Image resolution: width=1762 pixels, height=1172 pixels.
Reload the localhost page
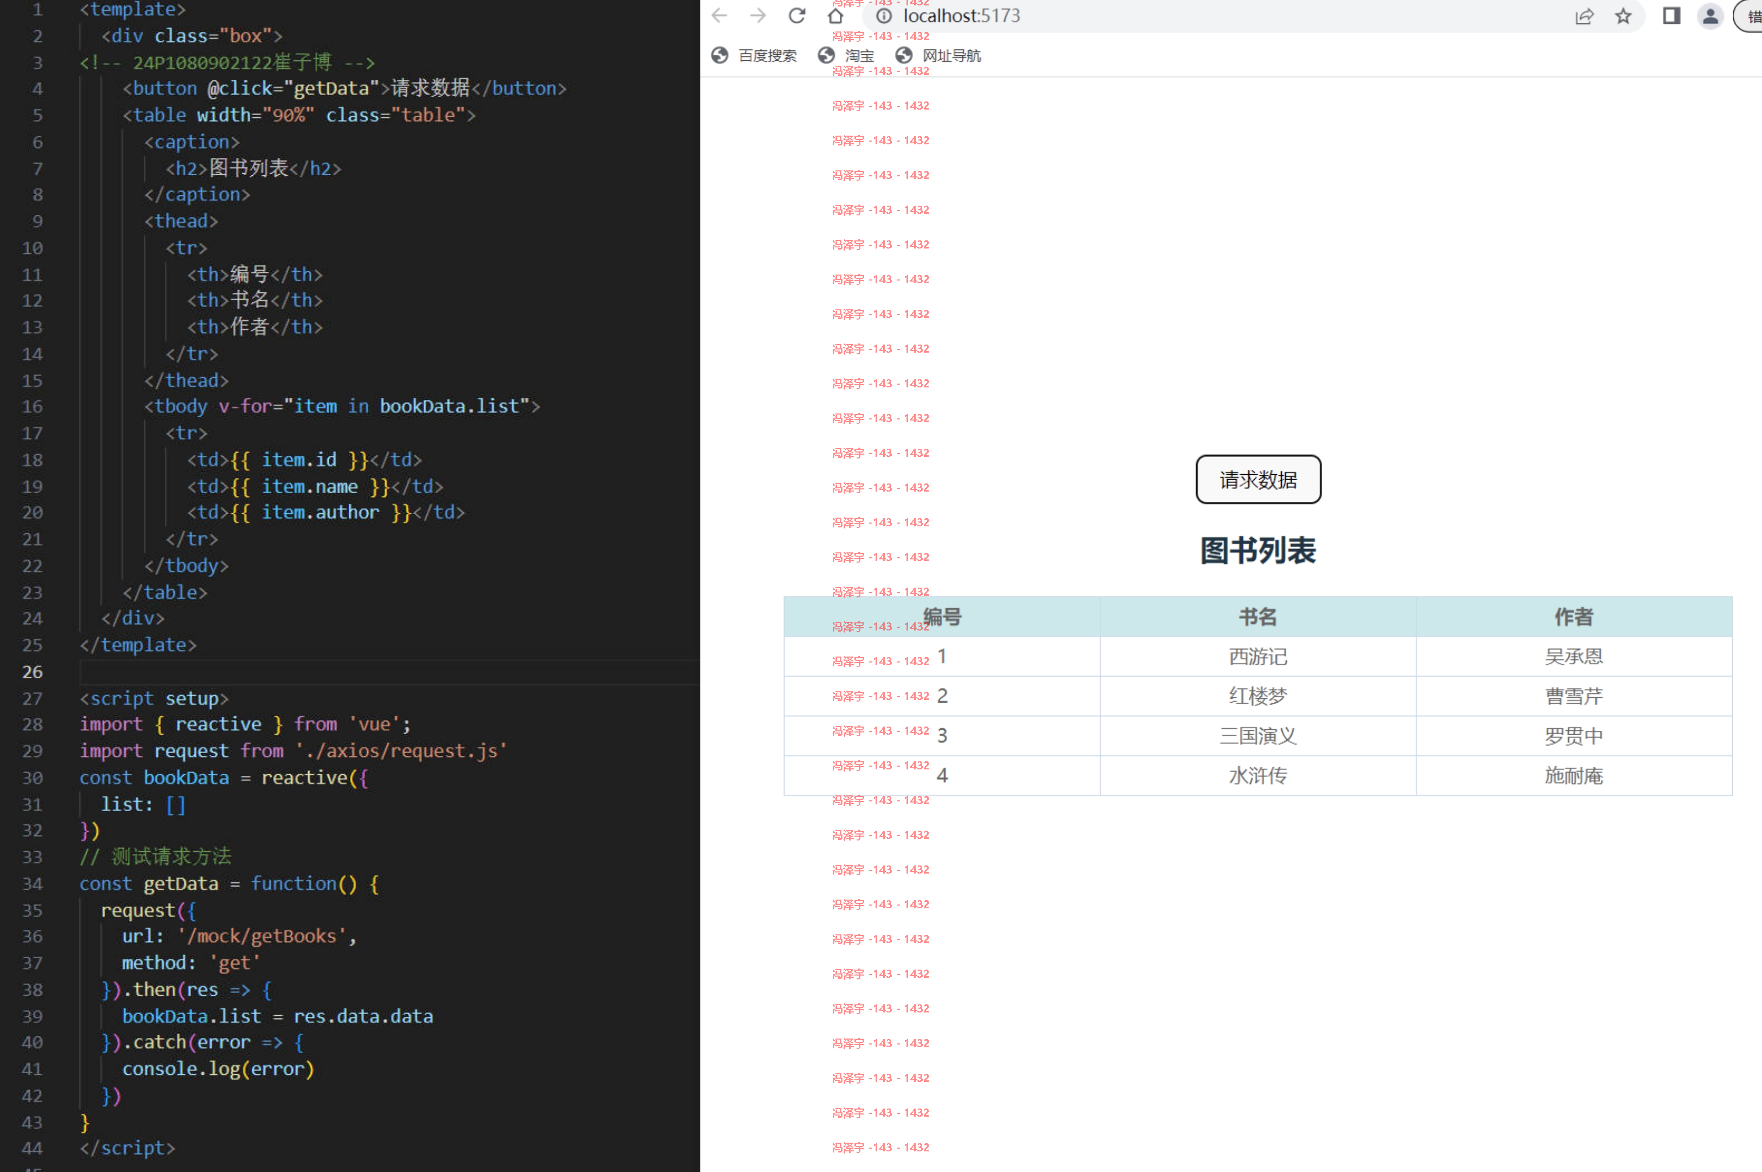coord(796,16)
